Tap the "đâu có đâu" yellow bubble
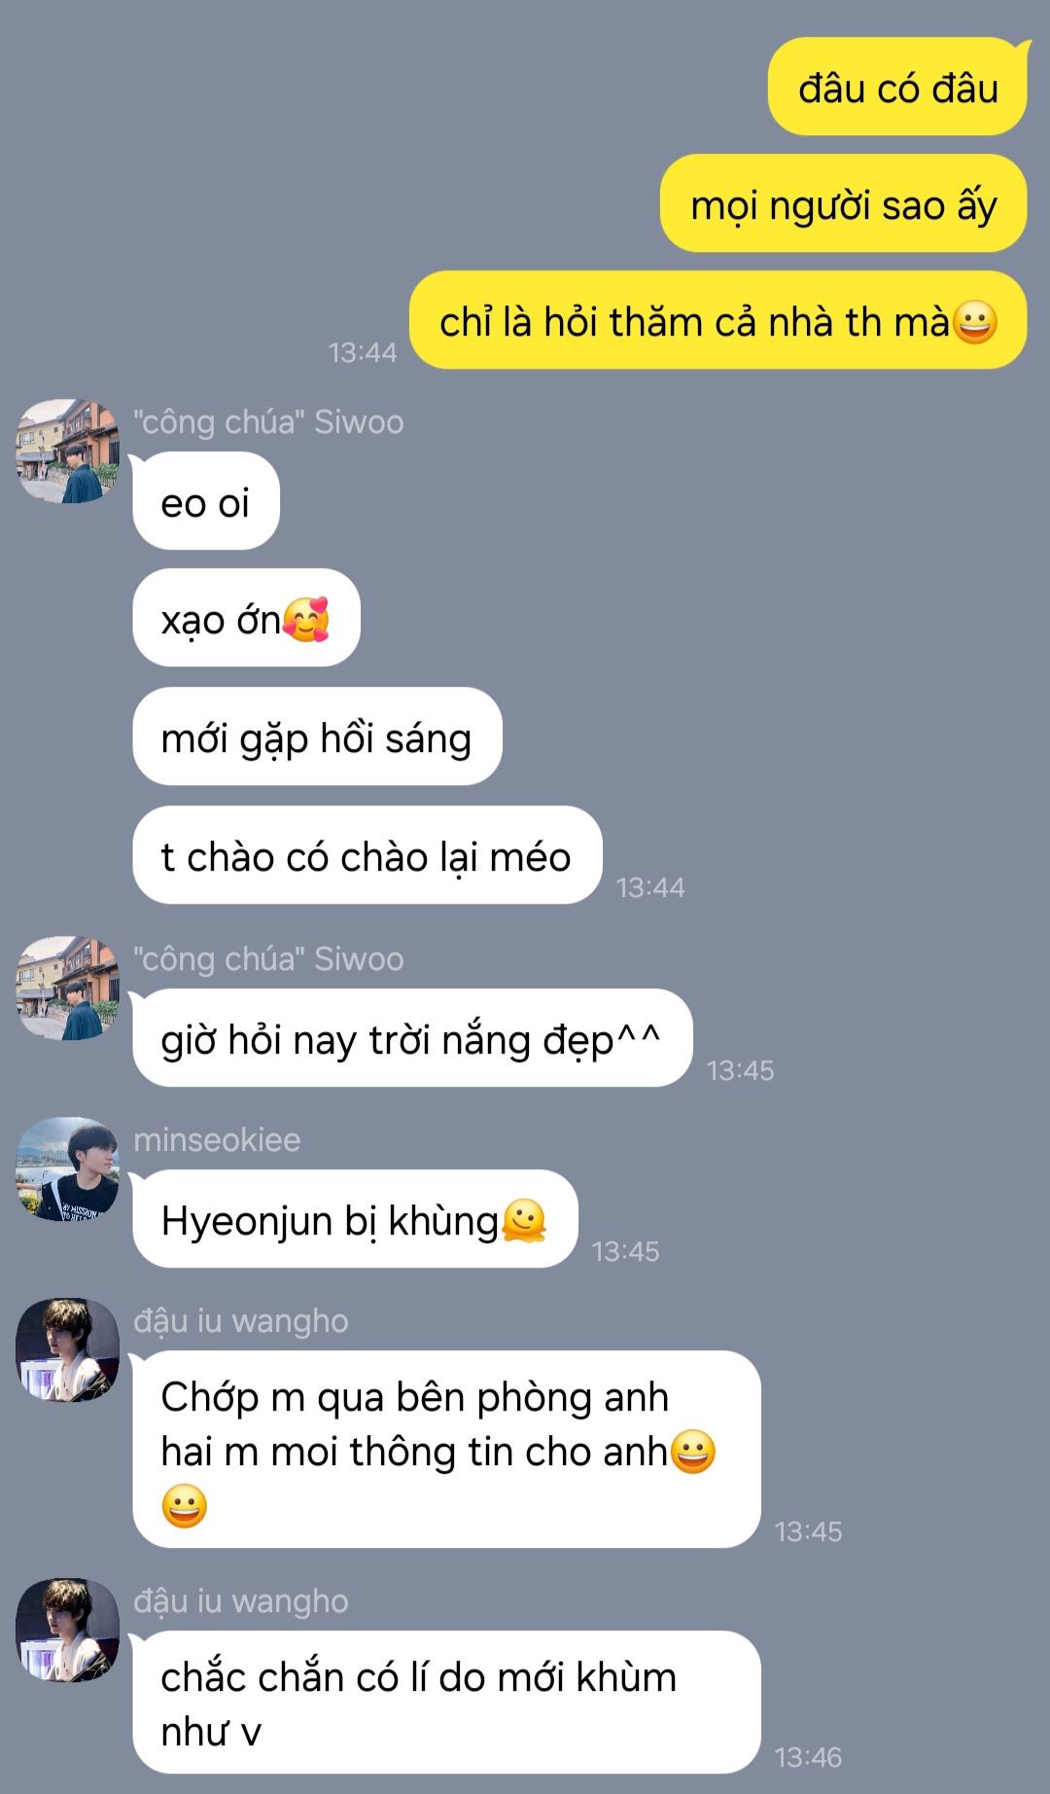1050x1794 pixels. 897,88
